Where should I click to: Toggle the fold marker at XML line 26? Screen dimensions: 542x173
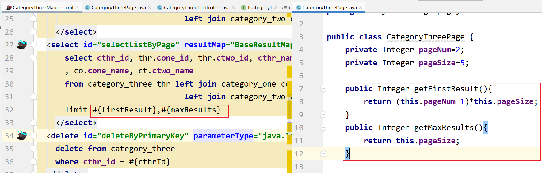coord(34,32)
